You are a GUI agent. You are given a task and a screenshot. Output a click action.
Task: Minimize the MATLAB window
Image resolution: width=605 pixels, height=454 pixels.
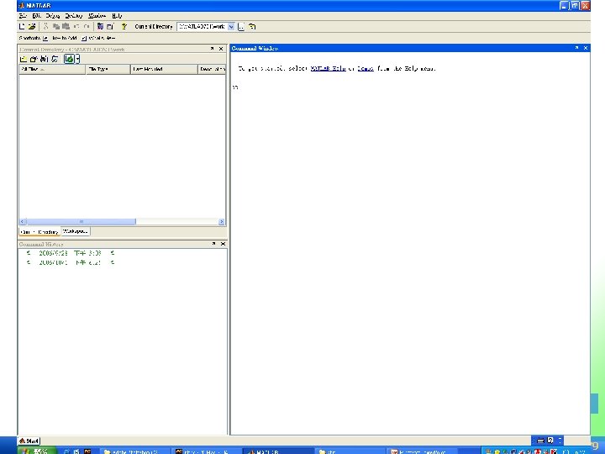[564, 5]
